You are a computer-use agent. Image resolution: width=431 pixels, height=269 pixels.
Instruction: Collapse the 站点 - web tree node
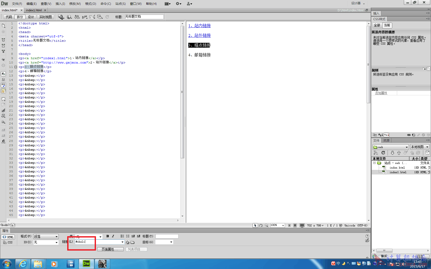374,163
